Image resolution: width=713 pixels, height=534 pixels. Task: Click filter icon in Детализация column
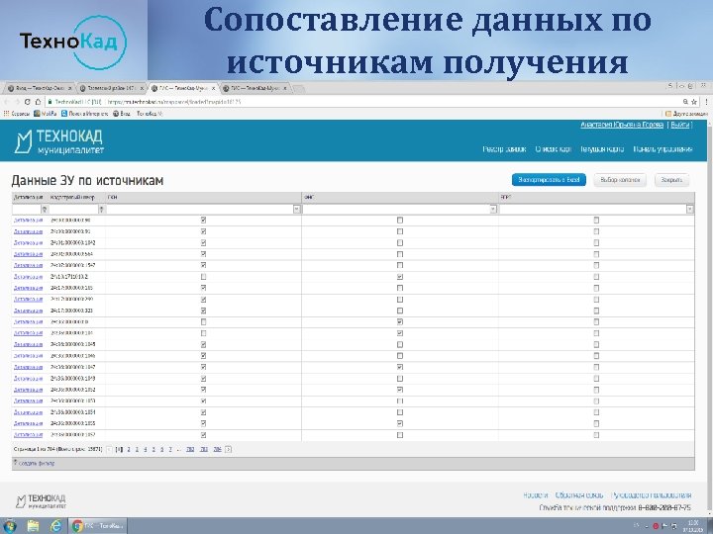point(45,209)
